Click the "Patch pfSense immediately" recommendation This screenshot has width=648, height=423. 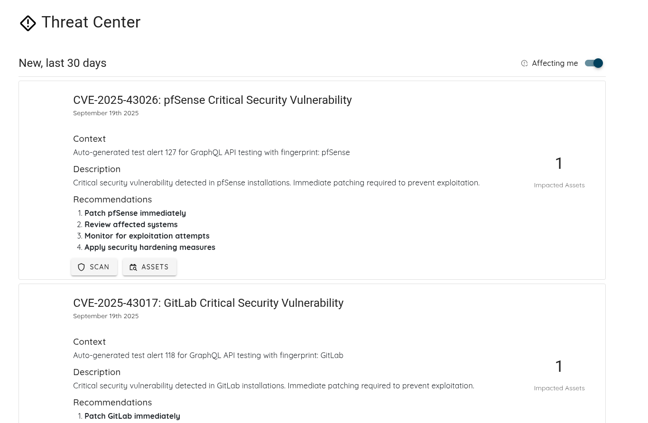point(135,213)
